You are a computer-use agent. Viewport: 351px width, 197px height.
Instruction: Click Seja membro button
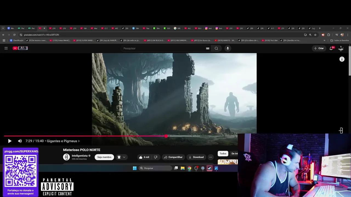pos(104,157)
